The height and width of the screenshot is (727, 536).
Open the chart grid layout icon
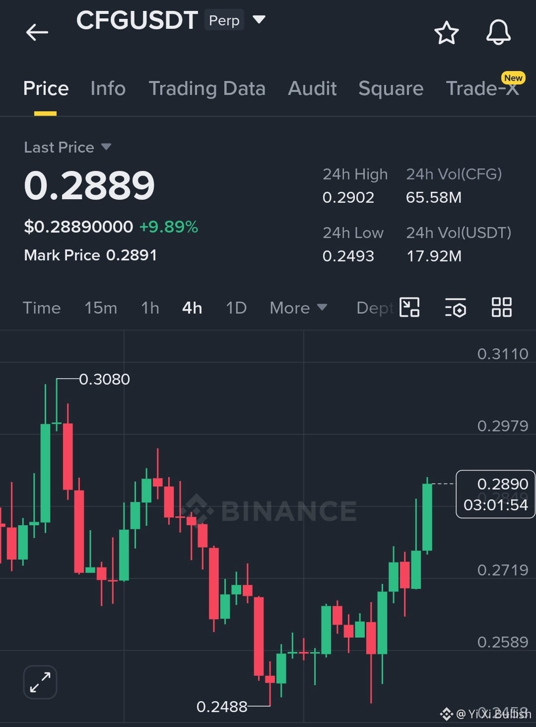click(x=501, y=307)
